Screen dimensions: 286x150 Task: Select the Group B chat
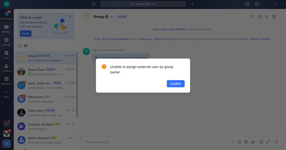[46, 58]
